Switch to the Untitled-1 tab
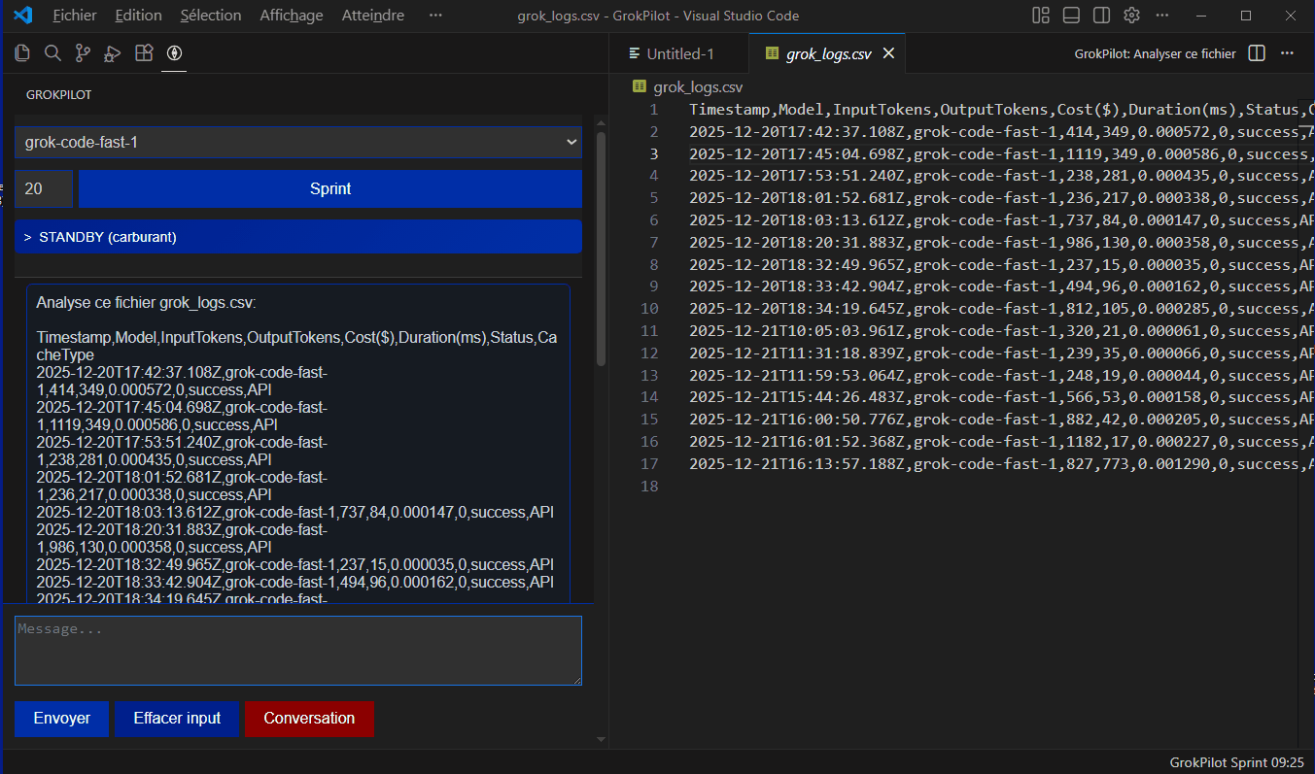The image size is (1315, 774). pyautogui.click(x=680, y=52)
